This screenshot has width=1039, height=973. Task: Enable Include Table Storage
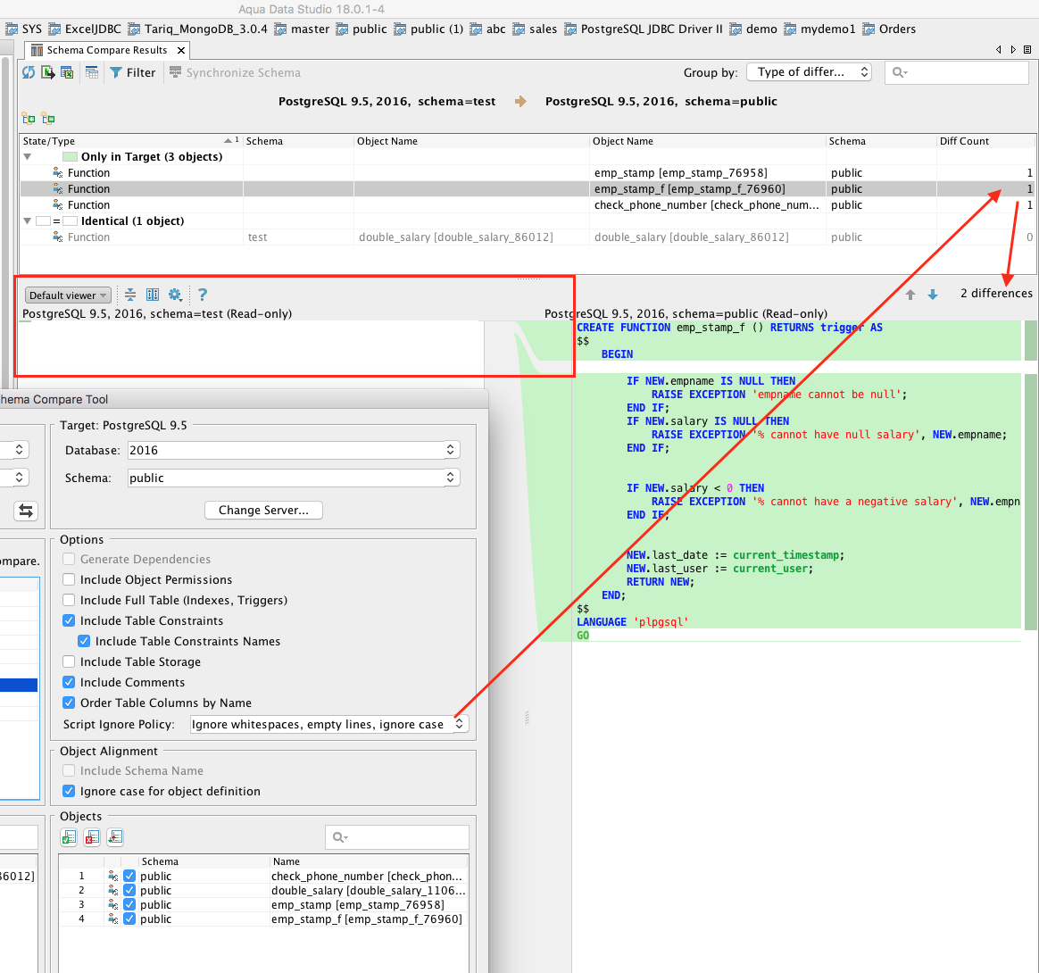coord(69,661)
